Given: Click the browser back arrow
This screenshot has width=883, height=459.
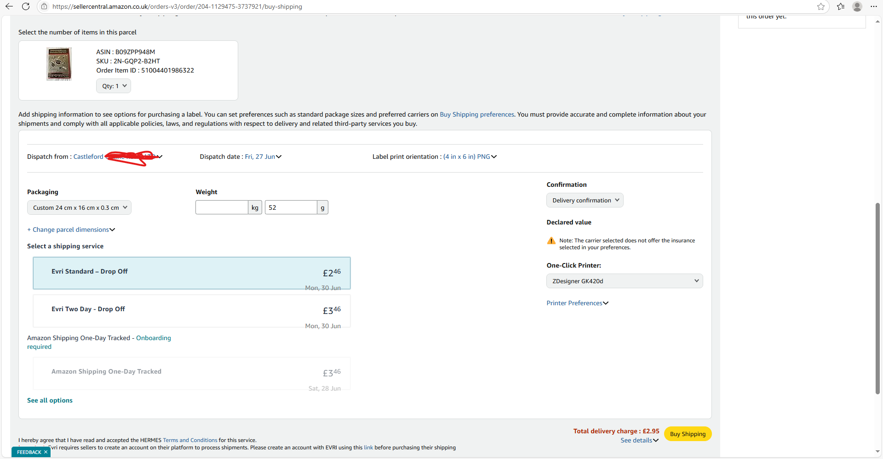Looking at the screenshot, I should 9,6.
